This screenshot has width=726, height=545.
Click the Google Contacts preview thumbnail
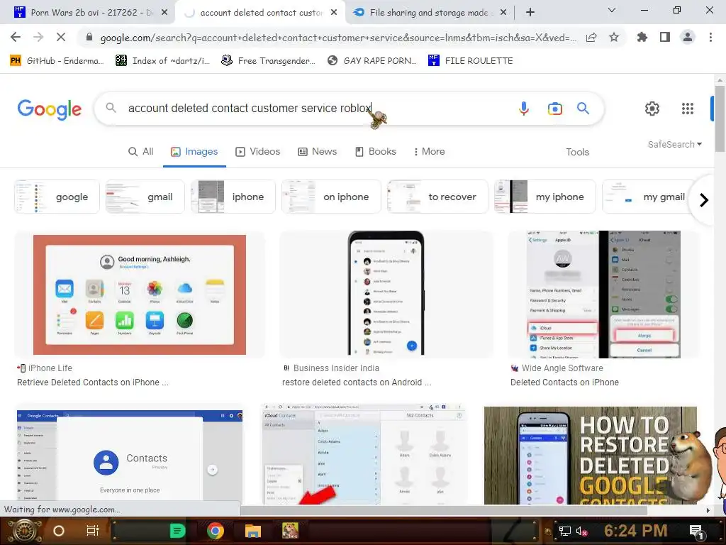[130, 455]
